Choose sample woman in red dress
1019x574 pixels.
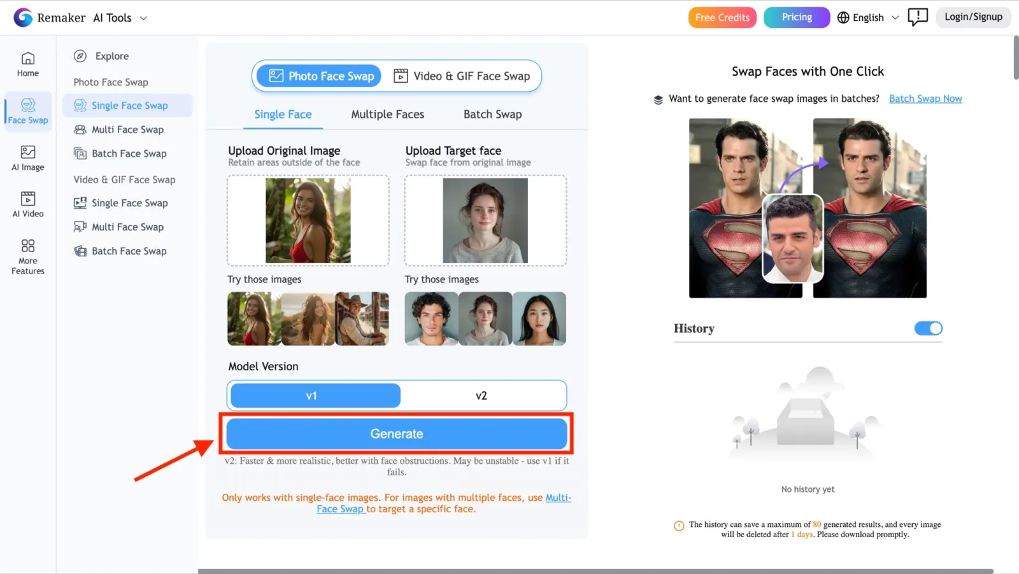click(x=254, y=319)
